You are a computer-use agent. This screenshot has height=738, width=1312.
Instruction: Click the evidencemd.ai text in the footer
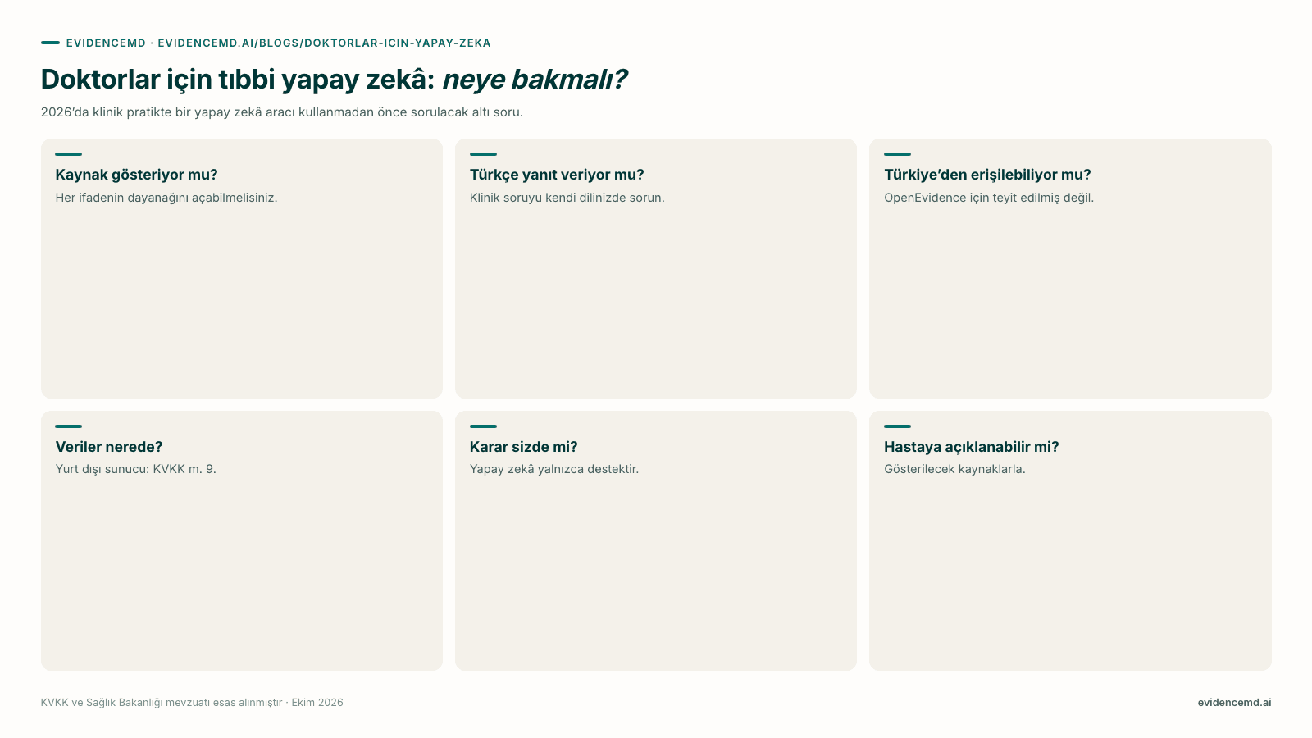(x=1234, y=703)
